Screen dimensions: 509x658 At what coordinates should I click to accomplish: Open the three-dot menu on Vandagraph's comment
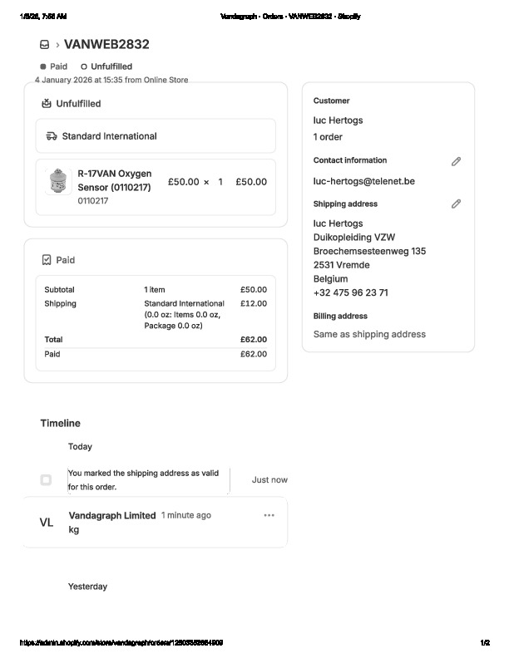(269, 515)
